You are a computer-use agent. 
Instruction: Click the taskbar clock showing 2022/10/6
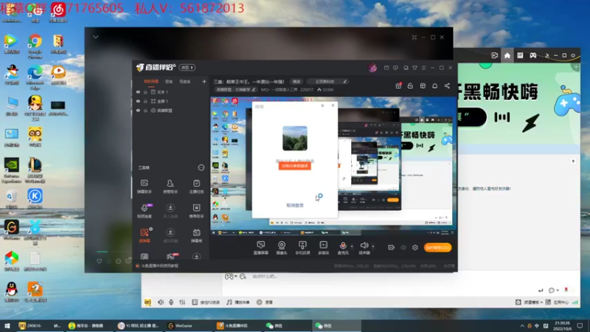pos(562,326)
